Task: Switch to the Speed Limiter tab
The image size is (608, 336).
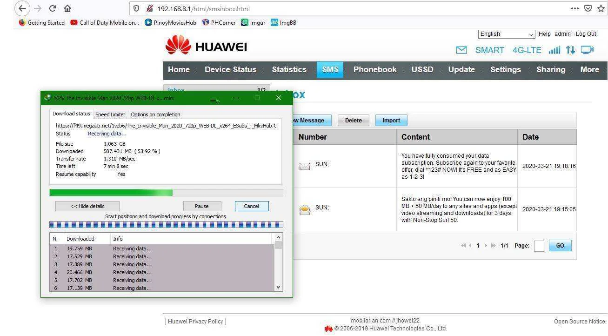Action: click(110, 114)
